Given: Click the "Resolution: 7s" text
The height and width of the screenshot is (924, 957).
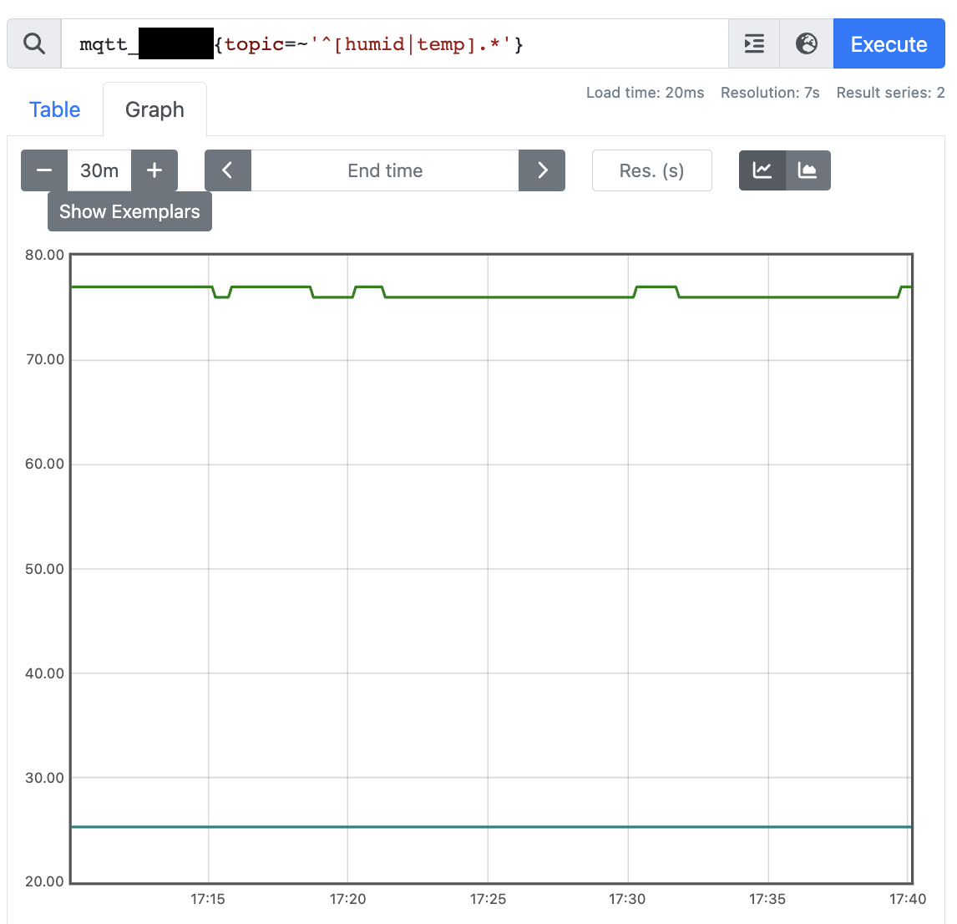Looking at the screenshot, I should click(x=770, y=93).
